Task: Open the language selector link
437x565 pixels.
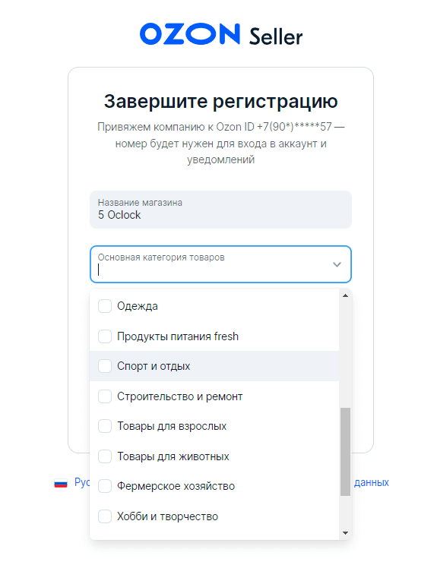Action: [82, 483]
